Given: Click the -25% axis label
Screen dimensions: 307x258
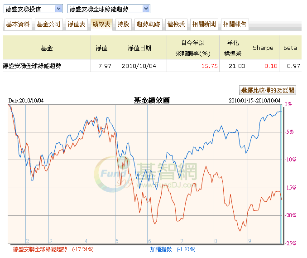Looking at the screenshot, I should (290, 243).
